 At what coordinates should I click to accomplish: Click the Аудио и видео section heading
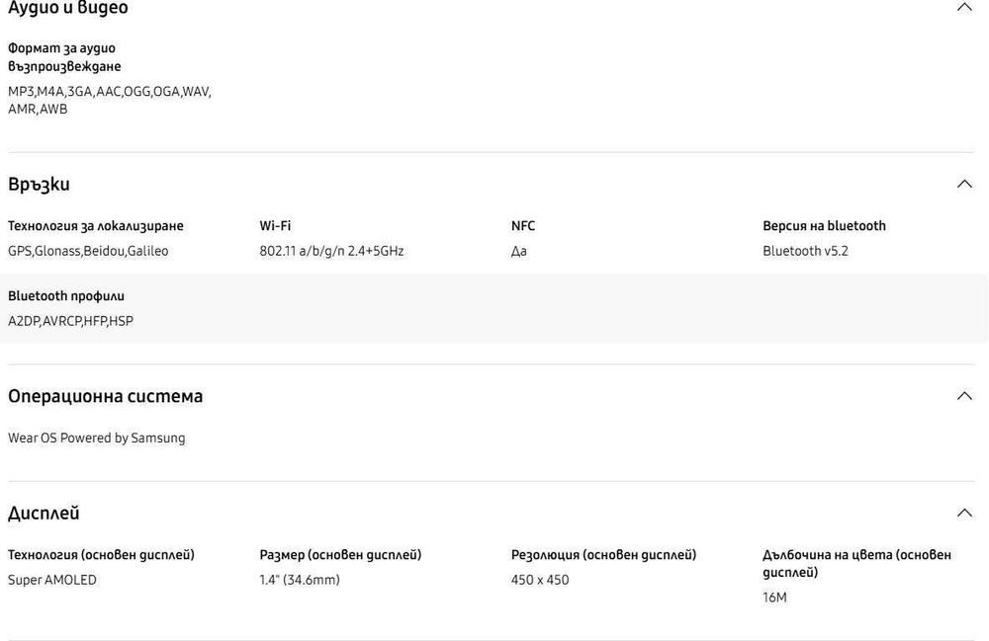click(x=68, y=9)
